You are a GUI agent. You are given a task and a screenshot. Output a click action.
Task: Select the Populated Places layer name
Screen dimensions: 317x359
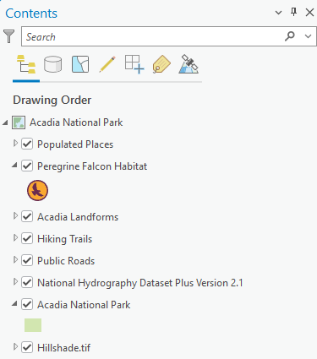75,144
